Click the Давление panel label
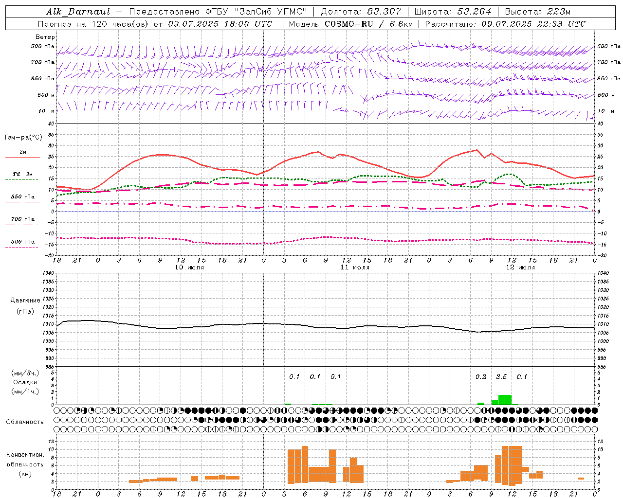Image resolution: width=623 pixels, height=498 pixels. tap(25, 301)
